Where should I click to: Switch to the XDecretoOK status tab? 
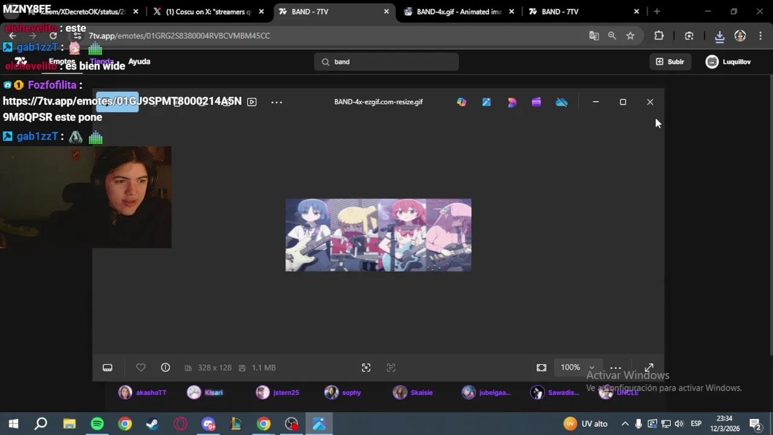point(83,11)
